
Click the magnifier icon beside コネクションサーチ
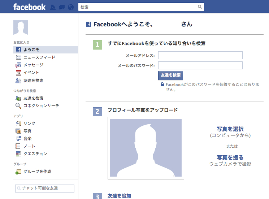coord(18,106)
